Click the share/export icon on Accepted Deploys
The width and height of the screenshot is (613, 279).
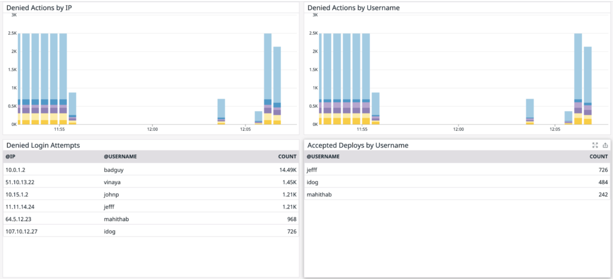(x=605, y=145)
